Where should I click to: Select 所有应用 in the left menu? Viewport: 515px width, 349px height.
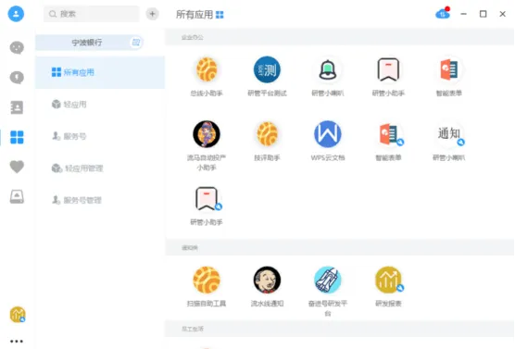tap(100, 72)
